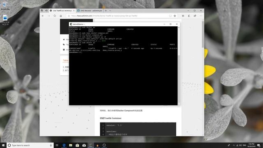
Task: Set these Edge tabs aside
Action: 46,11
